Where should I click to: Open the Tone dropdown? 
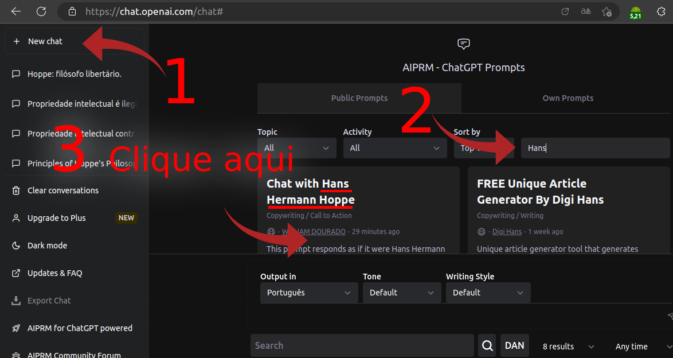point(402,293)
